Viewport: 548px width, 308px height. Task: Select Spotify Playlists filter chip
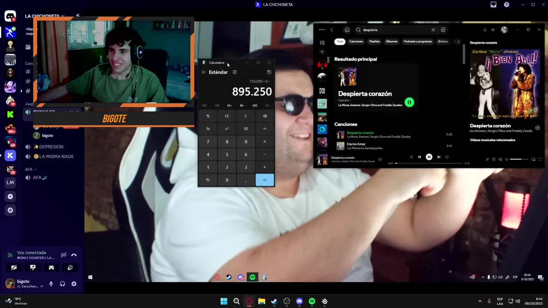point(375,41)
